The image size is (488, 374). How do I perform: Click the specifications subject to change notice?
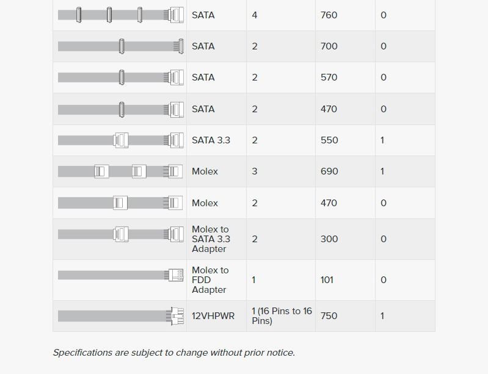(174, 353)
